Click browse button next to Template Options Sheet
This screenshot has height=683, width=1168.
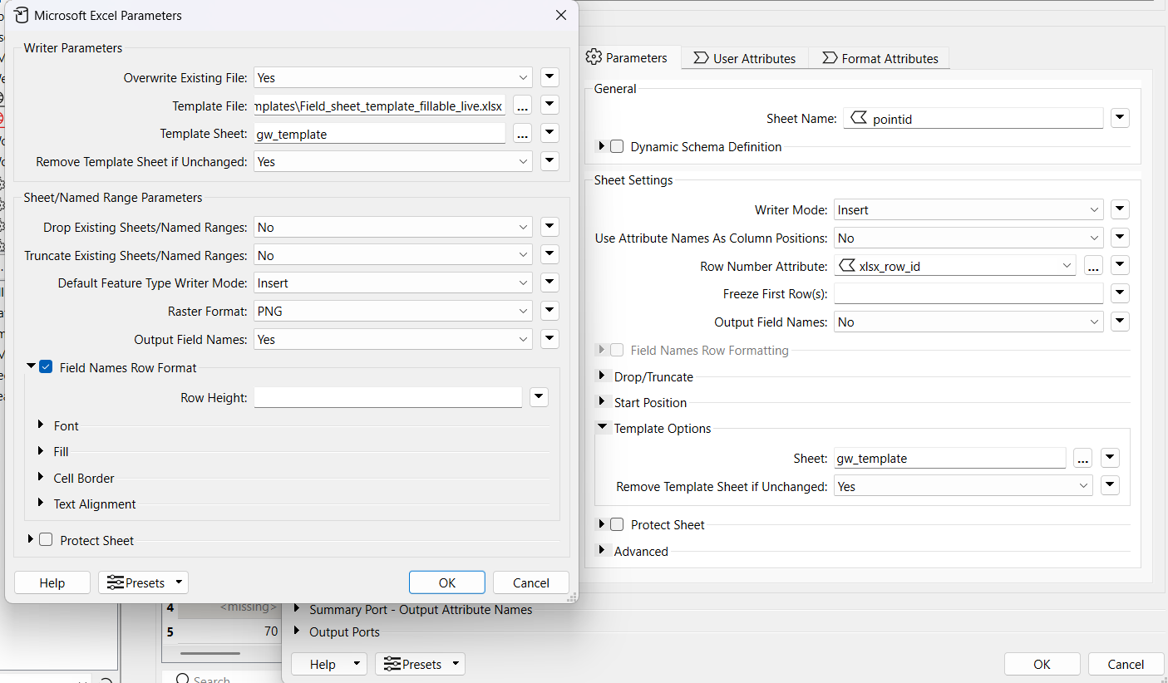(1082, 458)
